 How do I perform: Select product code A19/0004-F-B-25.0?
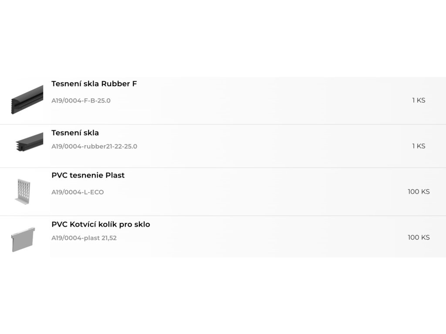(81, 100)
